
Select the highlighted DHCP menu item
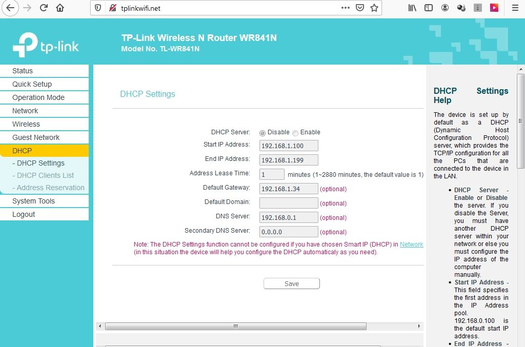pos(44,151)
